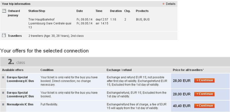Select first Europa-Spezial Luxembourg IC Bus offer
The image size is (230, 112).
point(20,79)
